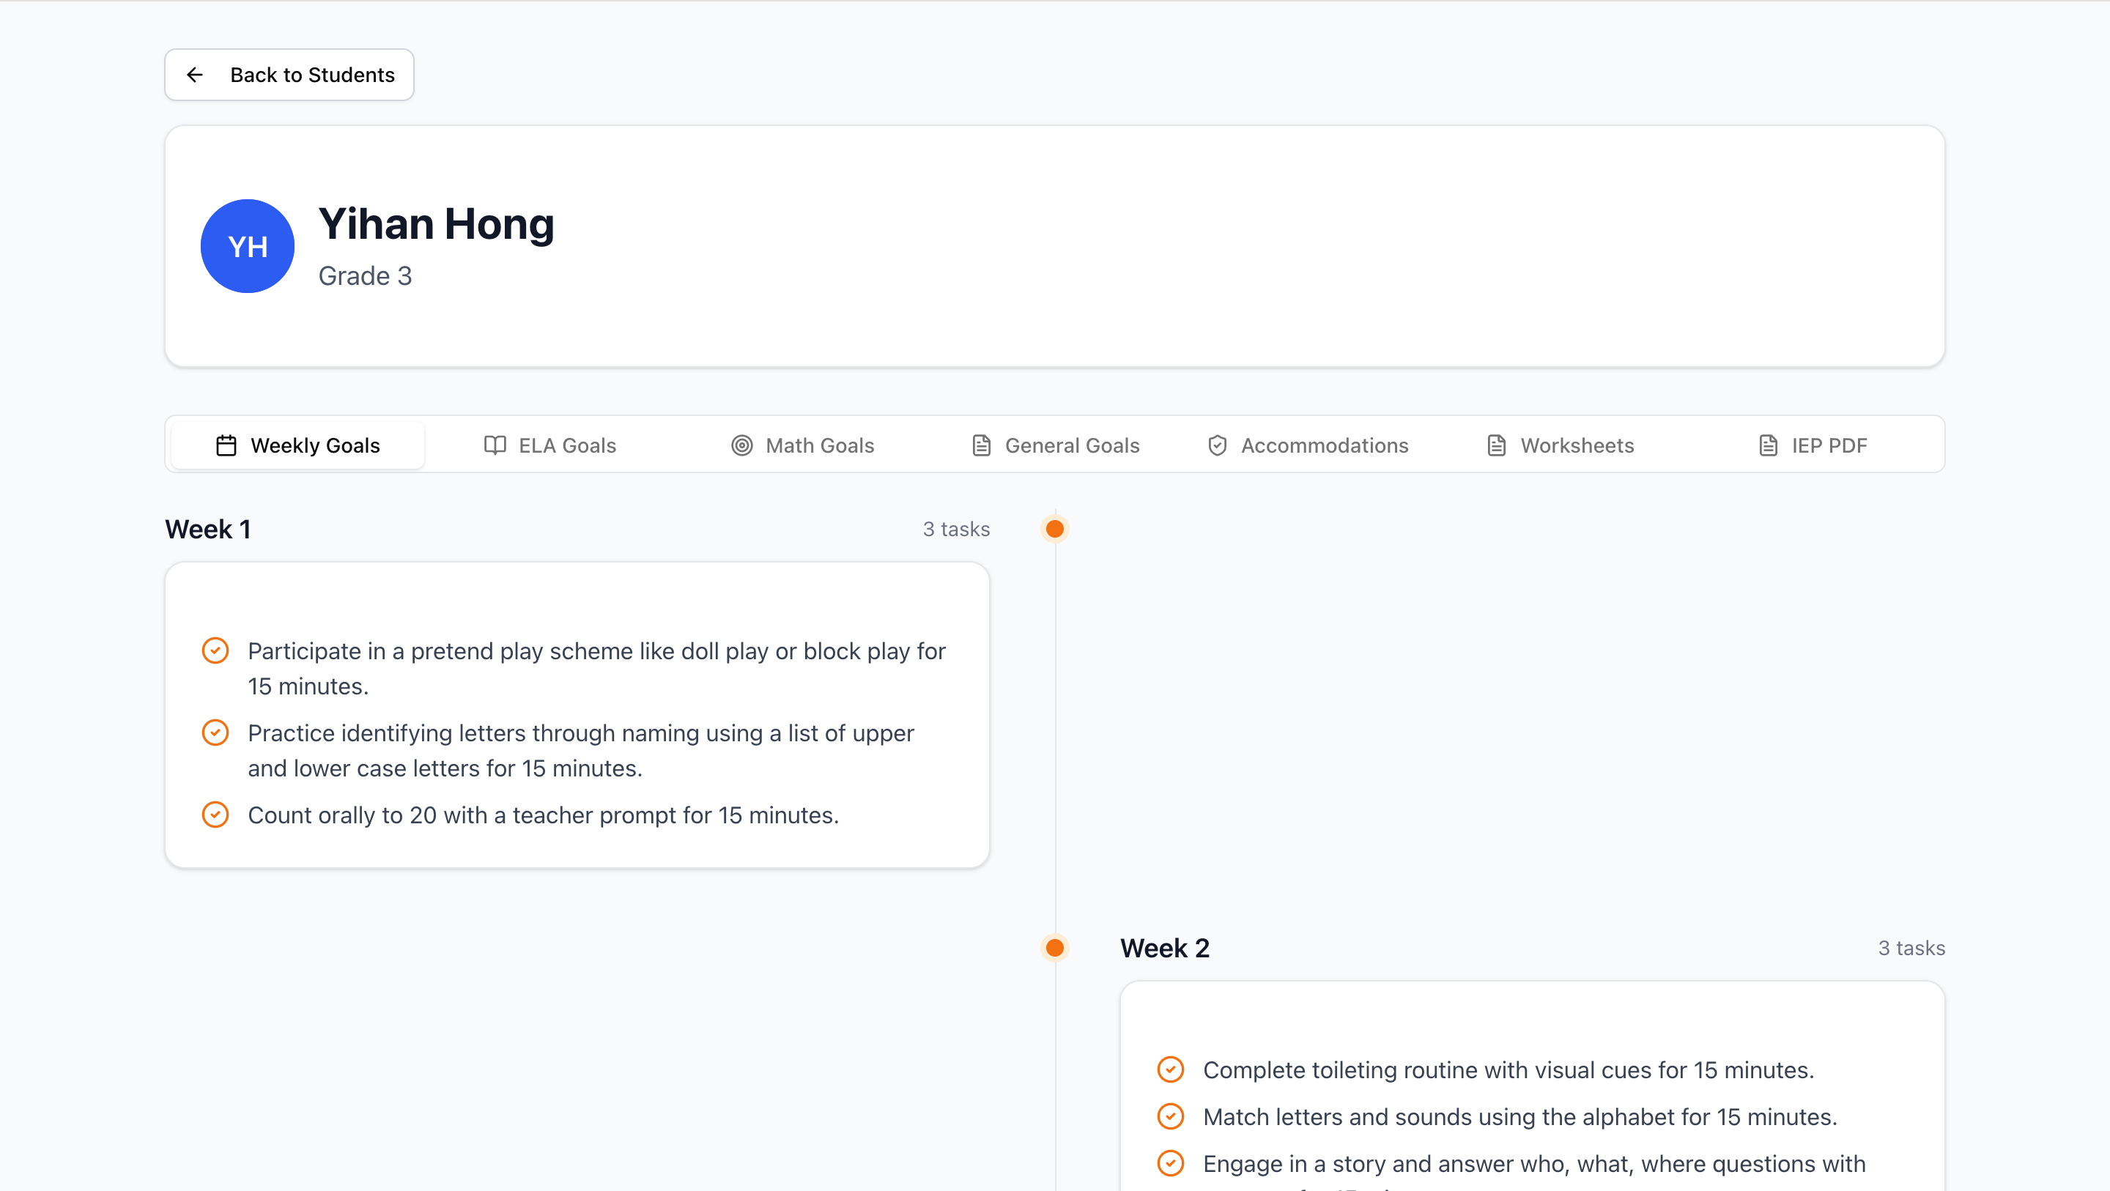This screenshot has width=2110, height=1191.
Task: Open the Worksheets tab
Action: tap(1561, 445)
